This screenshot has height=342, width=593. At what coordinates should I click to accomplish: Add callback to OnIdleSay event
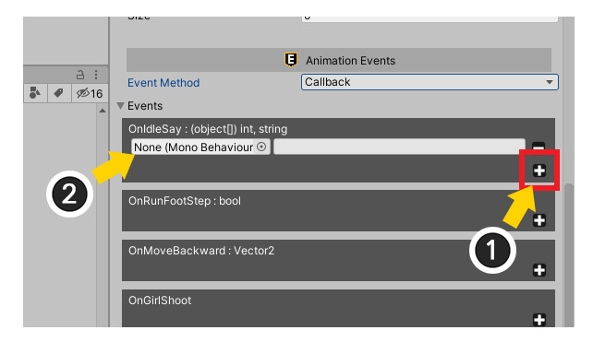[x=539, y=171]
